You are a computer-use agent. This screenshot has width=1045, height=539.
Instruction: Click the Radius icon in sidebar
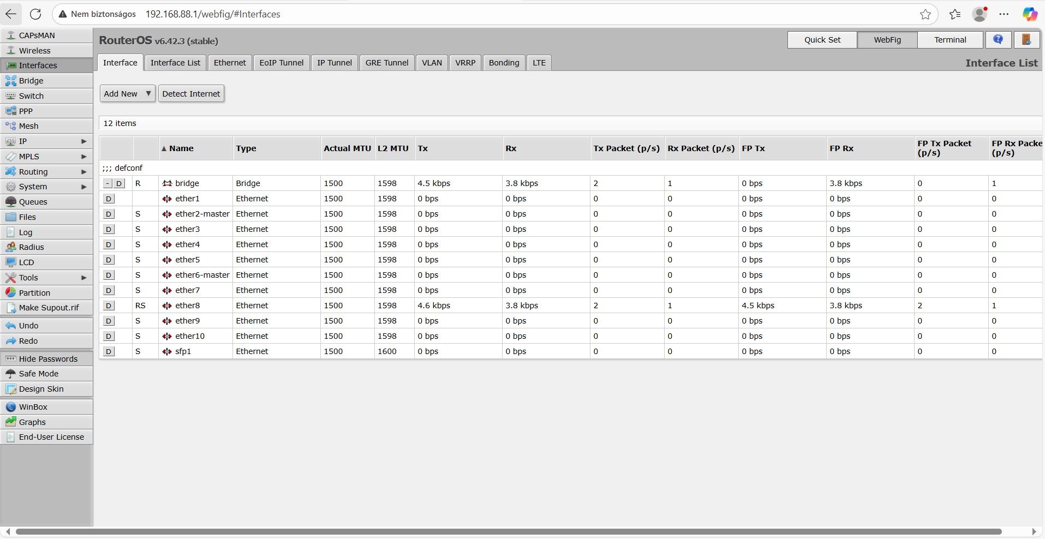10,247
